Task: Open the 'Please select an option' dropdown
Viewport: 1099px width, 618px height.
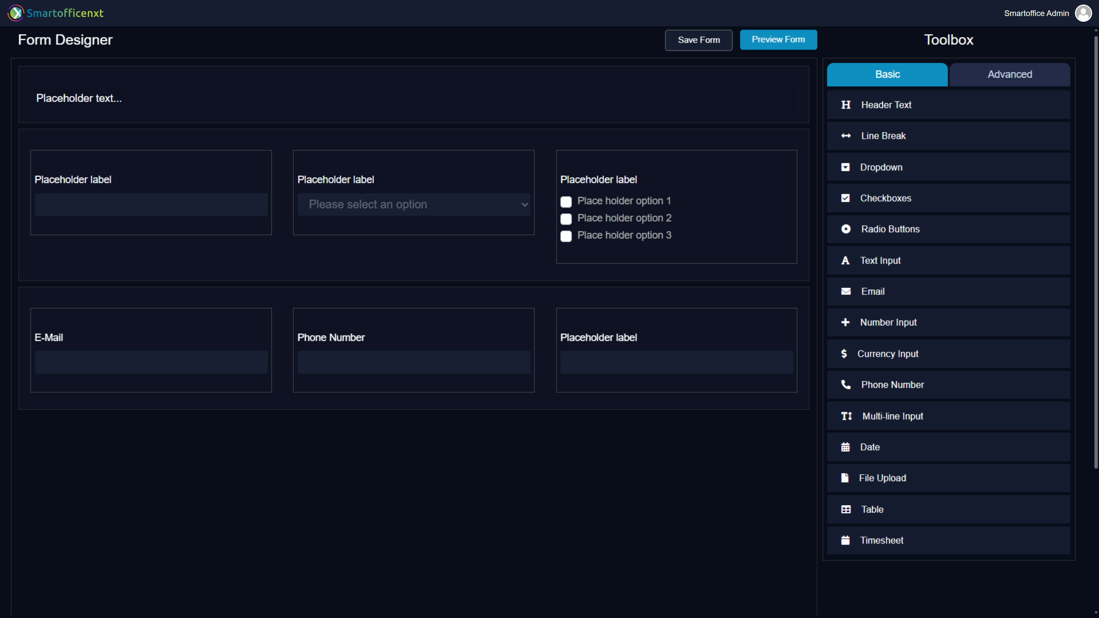Action: coord(414,205)
